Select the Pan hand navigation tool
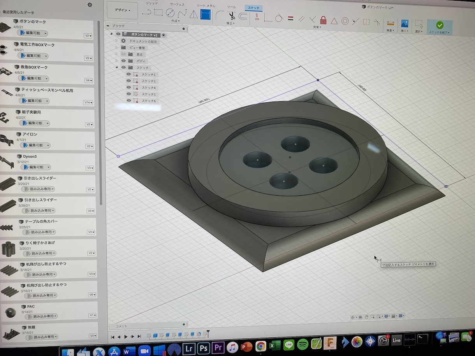The width and height of the screenshot is (475, 356). 366,317
